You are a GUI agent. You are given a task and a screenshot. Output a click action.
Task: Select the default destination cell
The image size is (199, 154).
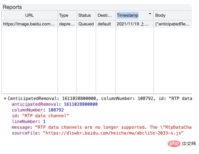click(x=106, y=24)
